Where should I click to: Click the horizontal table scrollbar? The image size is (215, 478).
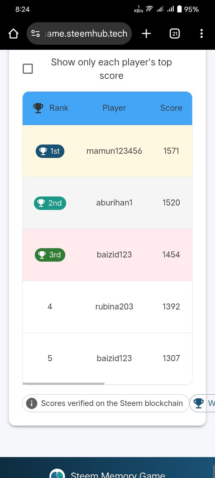(x=63, y=384)
